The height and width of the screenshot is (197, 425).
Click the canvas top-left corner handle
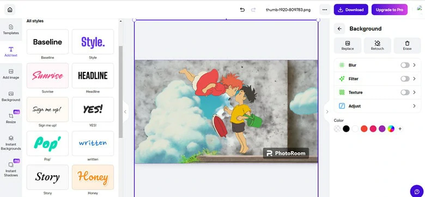[134, 20]
